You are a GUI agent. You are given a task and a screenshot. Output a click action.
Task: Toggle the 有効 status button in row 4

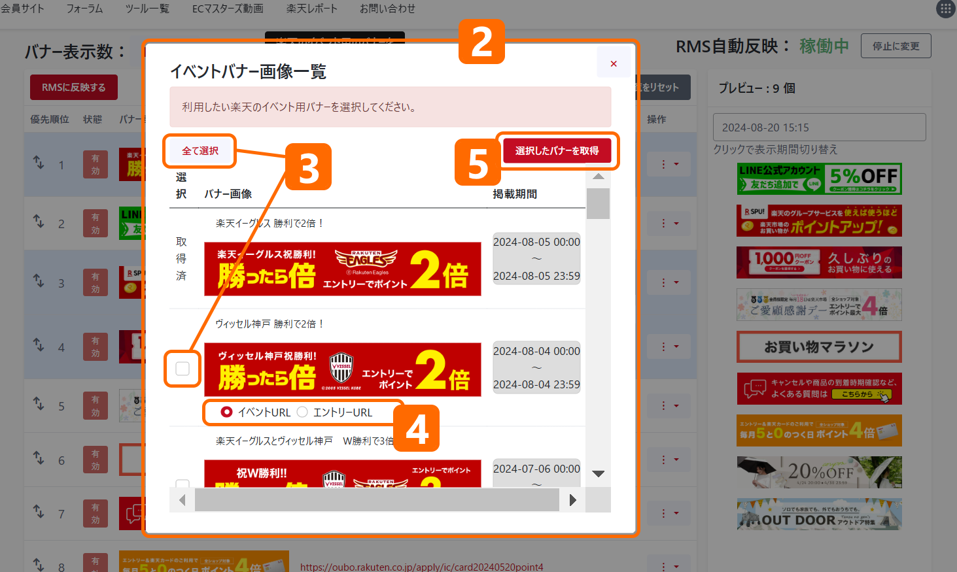(x=96, y=346)
